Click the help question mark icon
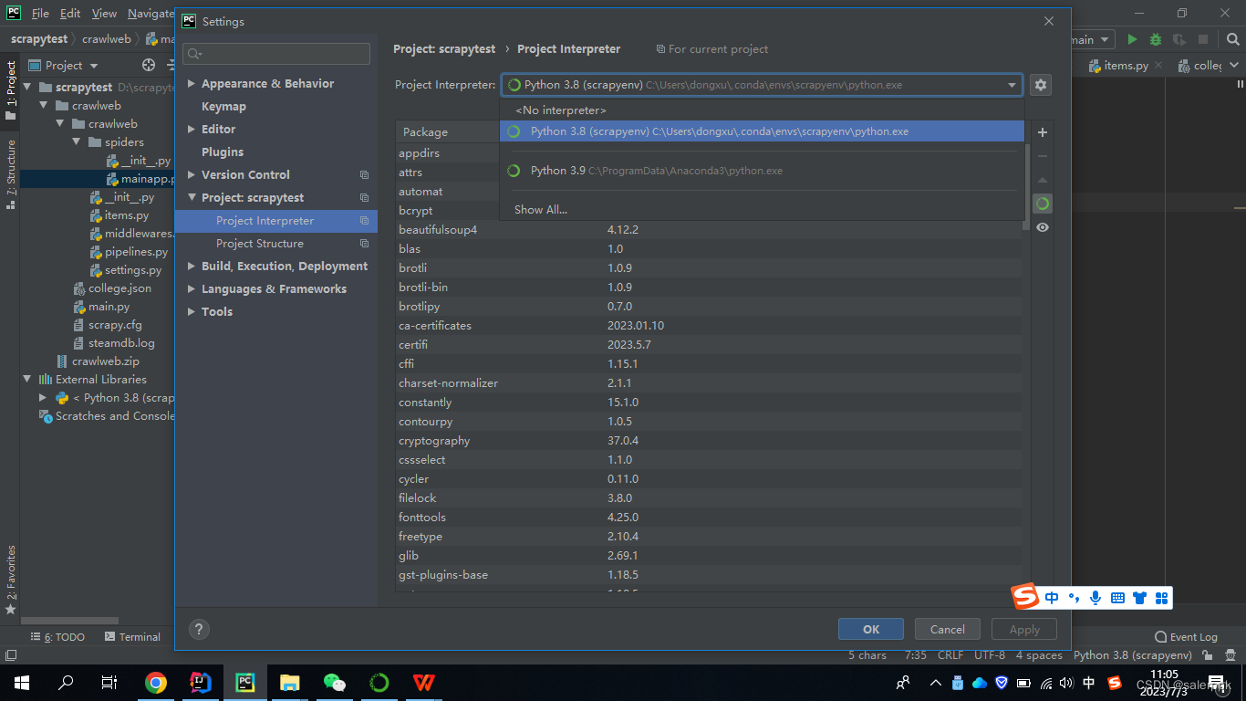Viewport: 1246px width, 701px height. [x=199, y=629]
